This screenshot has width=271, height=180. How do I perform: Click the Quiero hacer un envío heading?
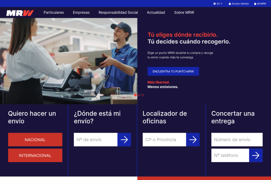tap(32, 117)
